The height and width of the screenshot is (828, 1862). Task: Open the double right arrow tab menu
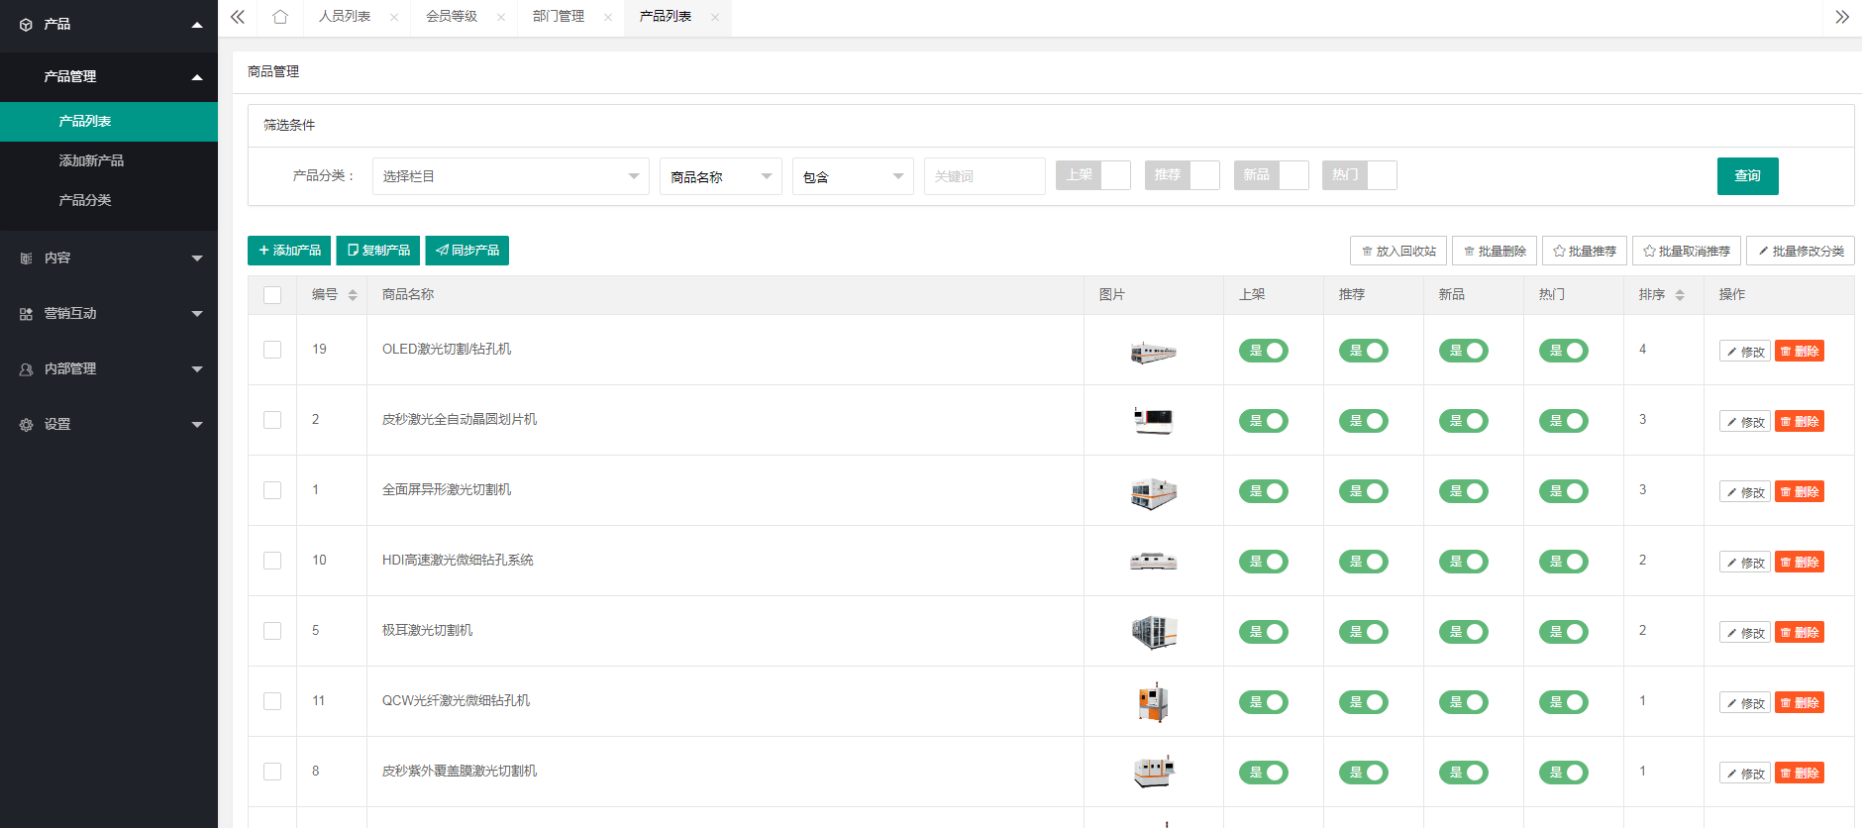1842,17
